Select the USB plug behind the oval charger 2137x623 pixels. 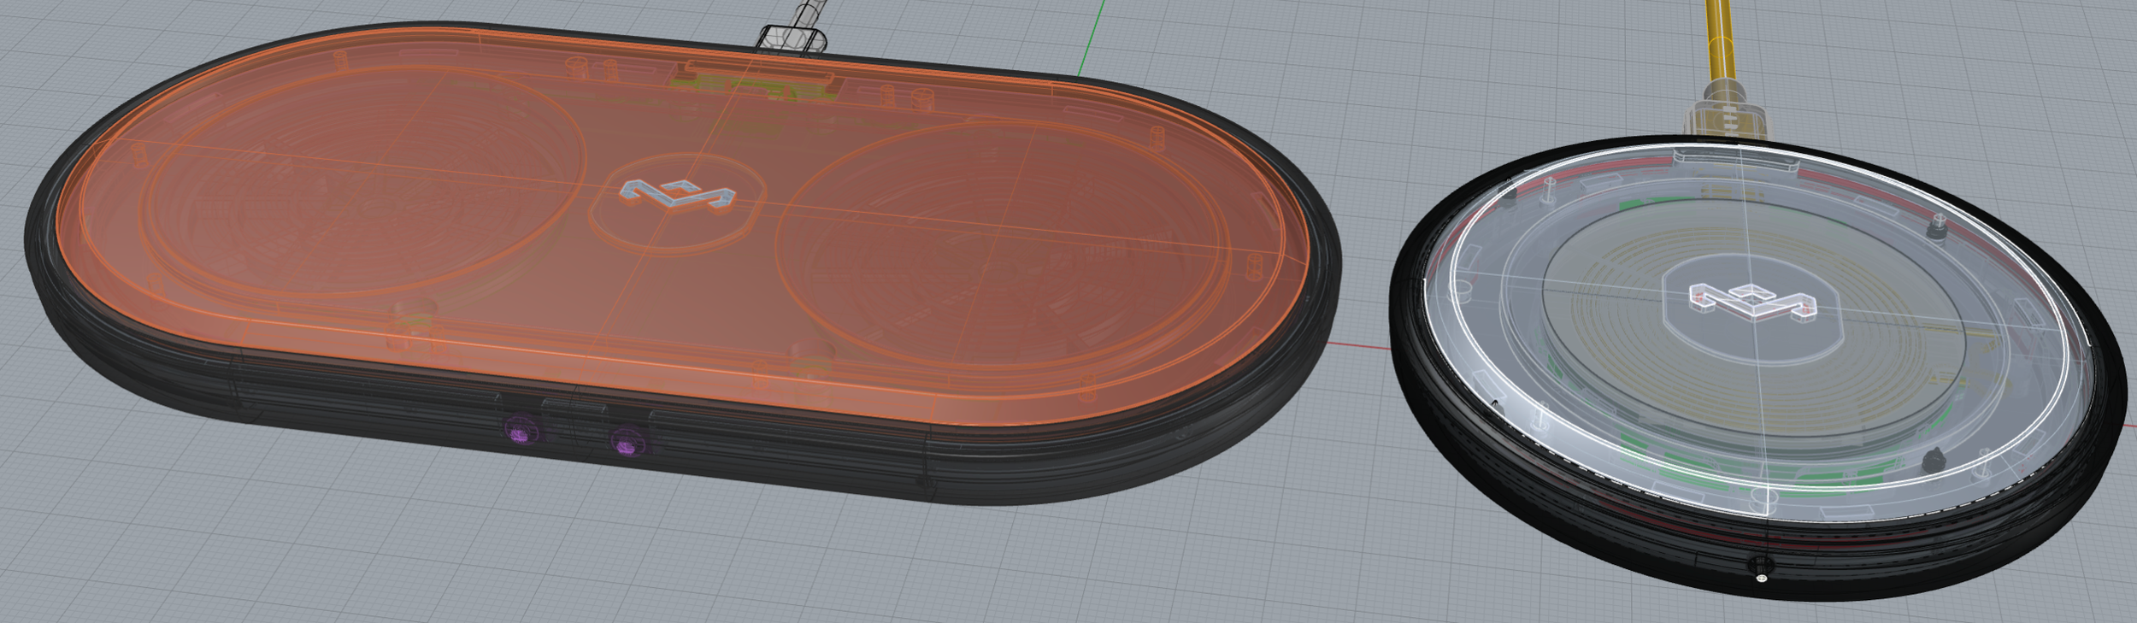(x=792, y=38)
